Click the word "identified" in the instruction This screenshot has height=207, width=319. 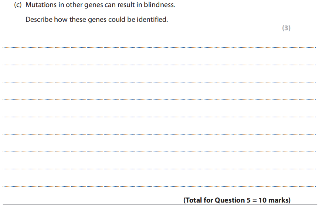tap(152, 19)
